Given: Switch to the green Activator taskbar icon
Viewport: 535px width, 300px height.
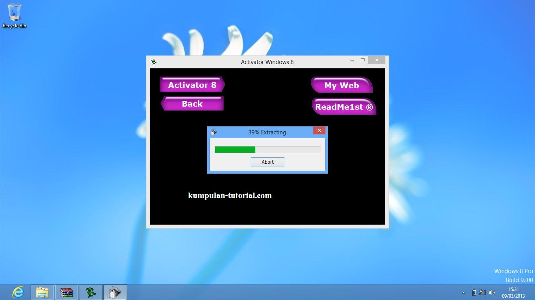Looking at the screenshot, I should (91, 292).
